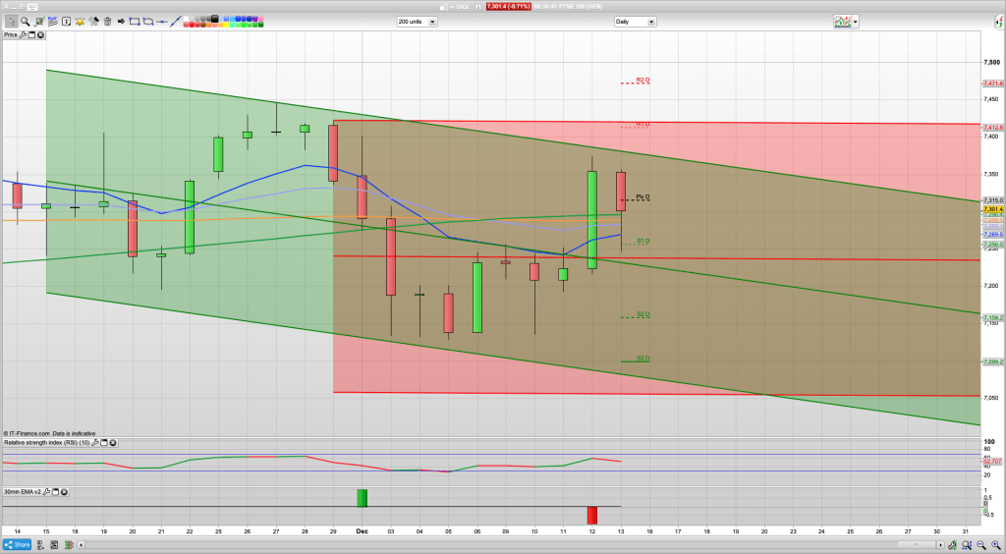Choose the ellipse drawing tool
This screenshot has height=554, width=1006.
pyautogui.click(x=148, y=22)
